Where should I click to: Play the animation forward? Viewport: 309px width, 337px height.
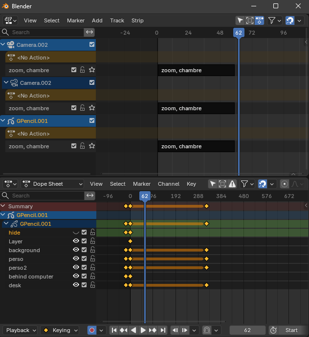click(x=143, y=330)
